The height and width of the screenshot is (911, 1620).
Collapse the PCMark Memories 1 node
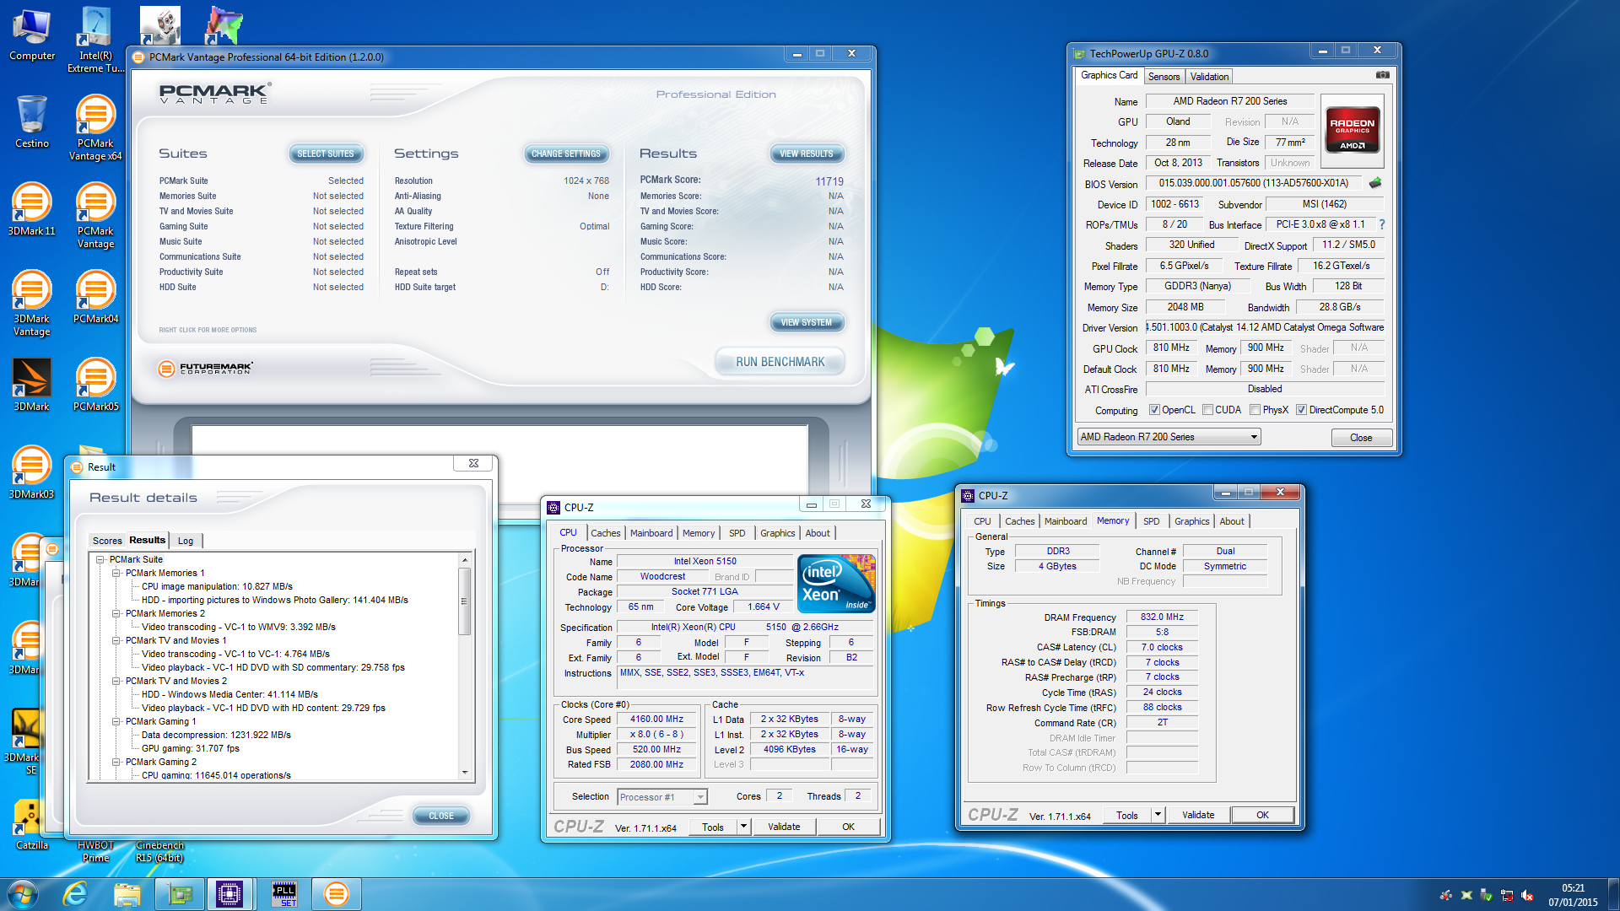pyautogui.click(x=116, y=573)
